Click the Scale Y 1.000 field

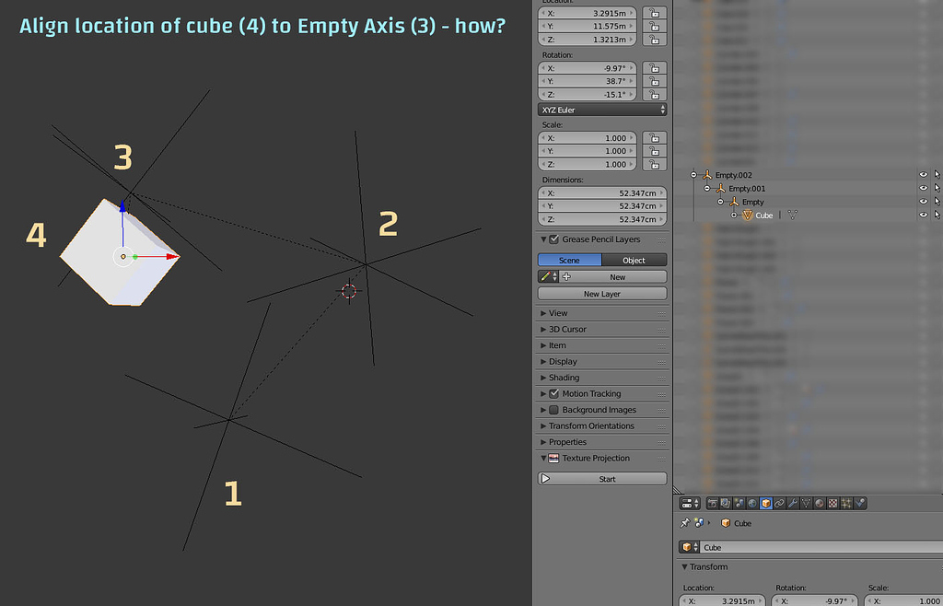point(587,151)
